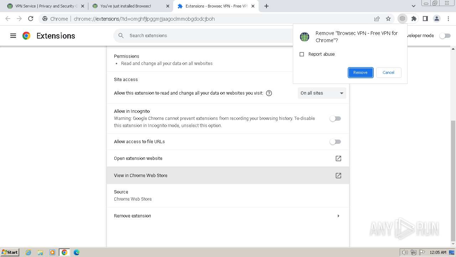
Task: Toggle the browser side panel icon
Action: [425, 19]
